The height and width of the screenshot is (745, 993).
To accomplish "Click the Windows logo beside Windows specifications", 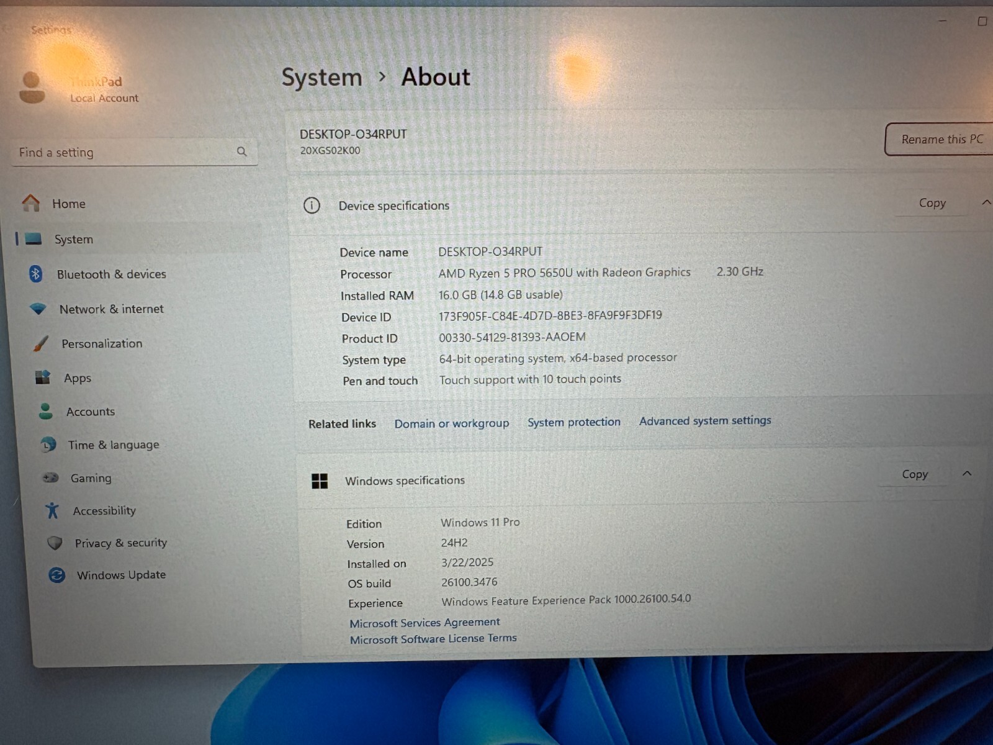I will [x=320, y=481].
